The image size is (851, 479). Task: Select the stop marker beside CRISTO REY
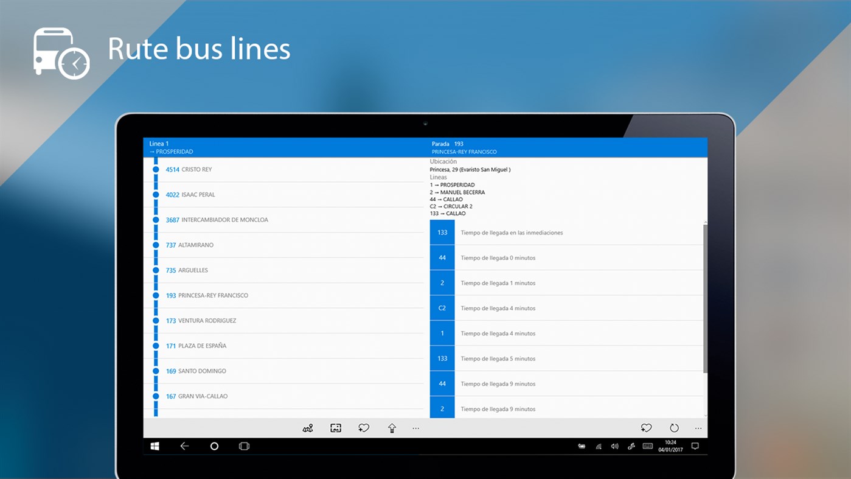click(156, 169)
